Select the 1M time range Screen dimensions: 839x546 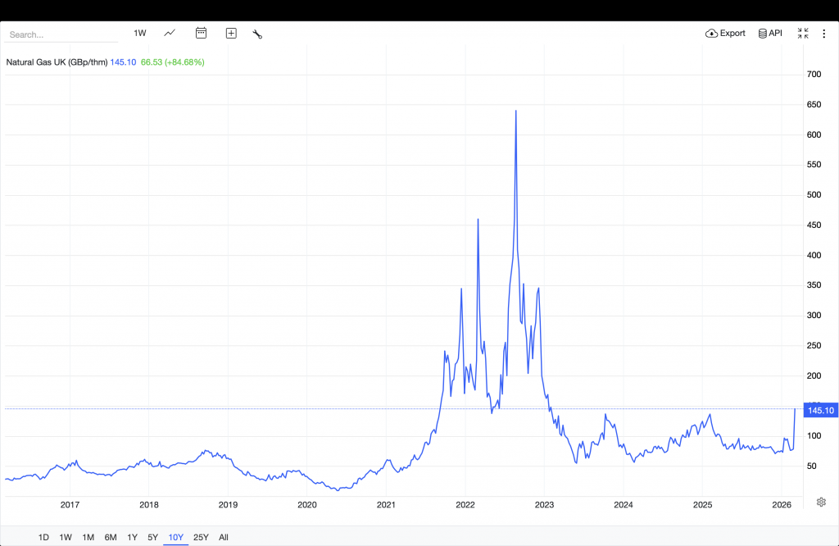tap(88, 537)
